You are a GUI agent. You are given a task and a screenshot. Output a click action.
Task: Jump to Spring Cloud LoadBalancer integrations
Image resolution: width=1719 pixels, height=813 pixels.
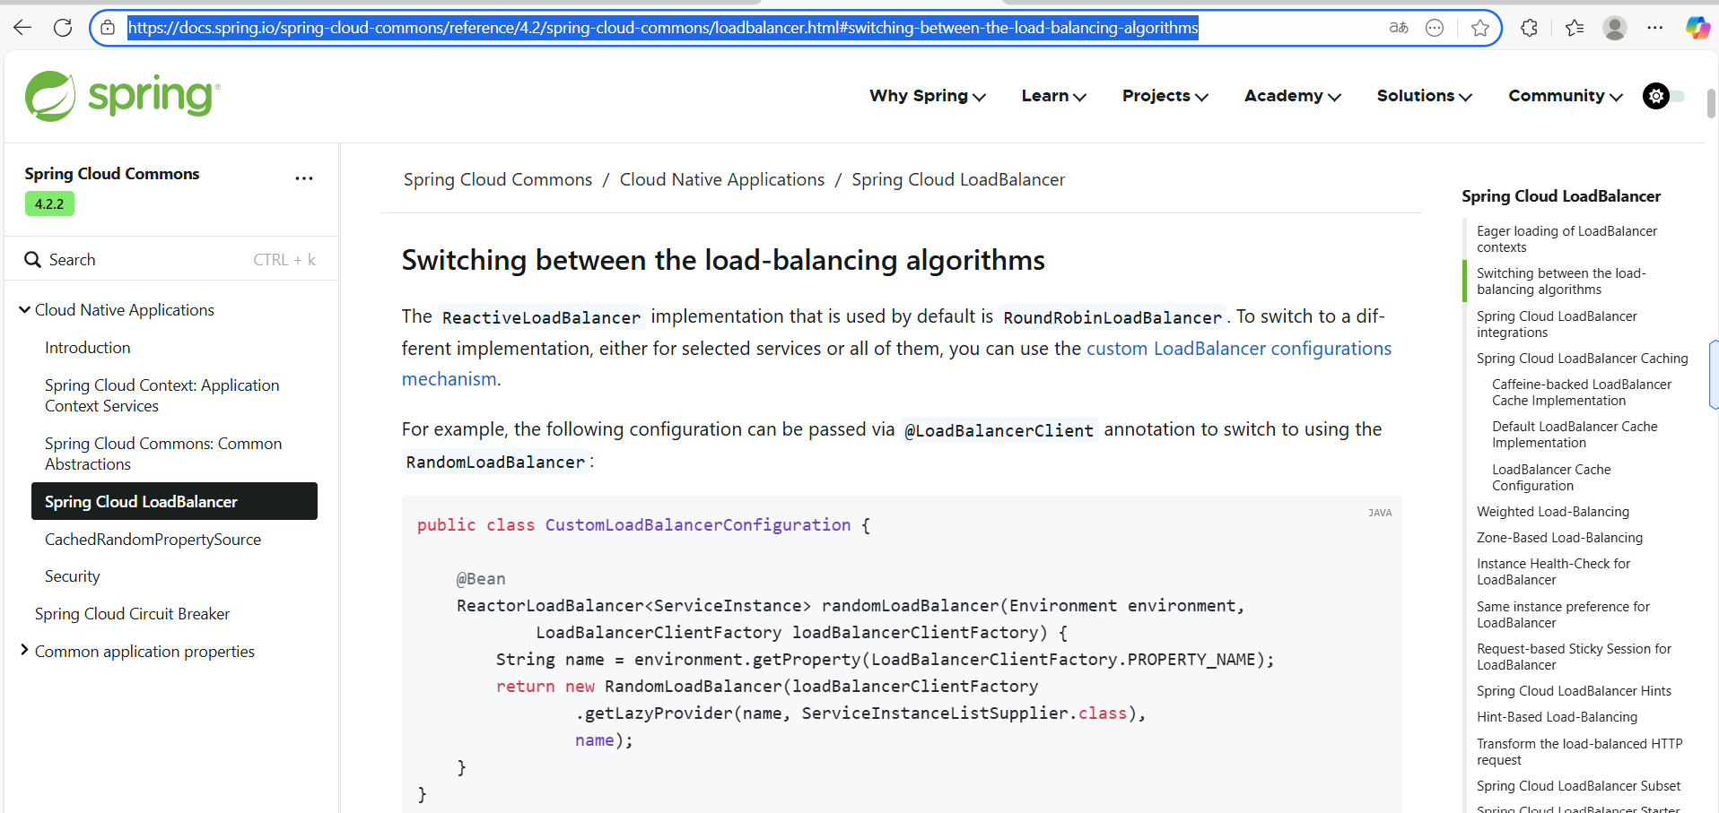tap(1558, 324)
